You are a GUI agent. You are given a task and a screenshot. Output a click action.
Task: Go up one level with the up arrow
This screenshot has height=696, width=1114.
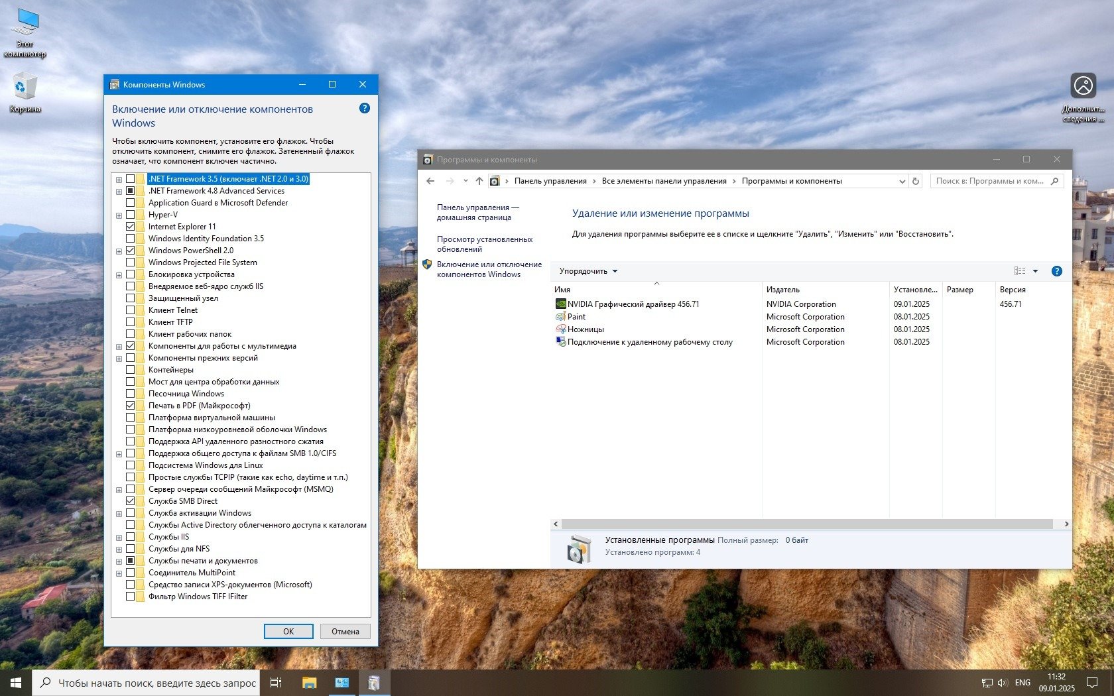479,181
